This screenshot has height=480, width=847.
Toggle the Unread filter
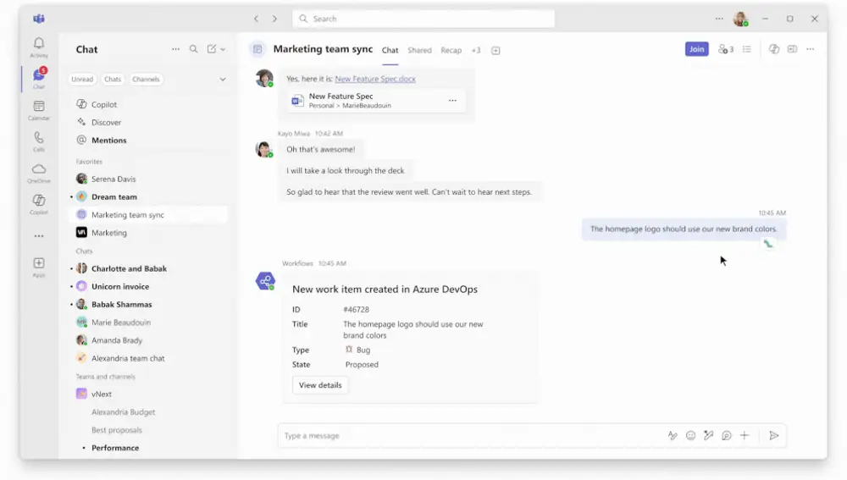pyautogui.click(x=82, y=79)
